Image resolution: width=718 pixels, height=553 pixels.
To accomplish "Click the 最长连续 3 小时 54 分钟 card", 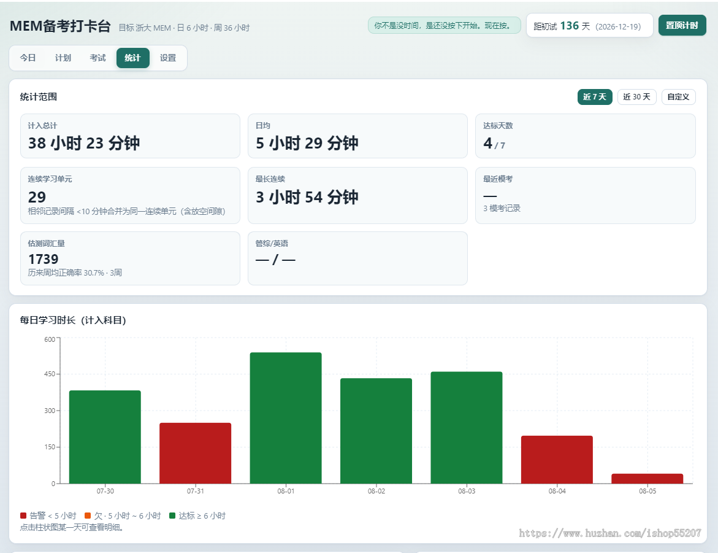I will tap(357, 195).
